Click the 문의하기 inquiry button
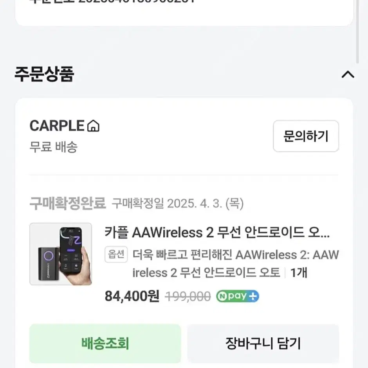Image resolution: width=368 pixels, height=368 pixels. 306,136
